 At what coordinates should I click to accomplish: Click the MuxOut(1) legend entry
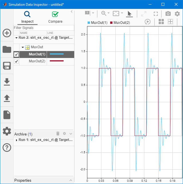[97, 23]
